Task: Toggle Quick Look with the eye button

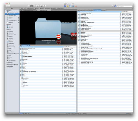Action: (x=41, y=6)
